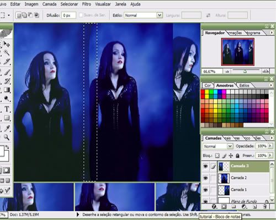Switch to the Estilos tab
Screen dimensions: 276x220
point(244,85)
